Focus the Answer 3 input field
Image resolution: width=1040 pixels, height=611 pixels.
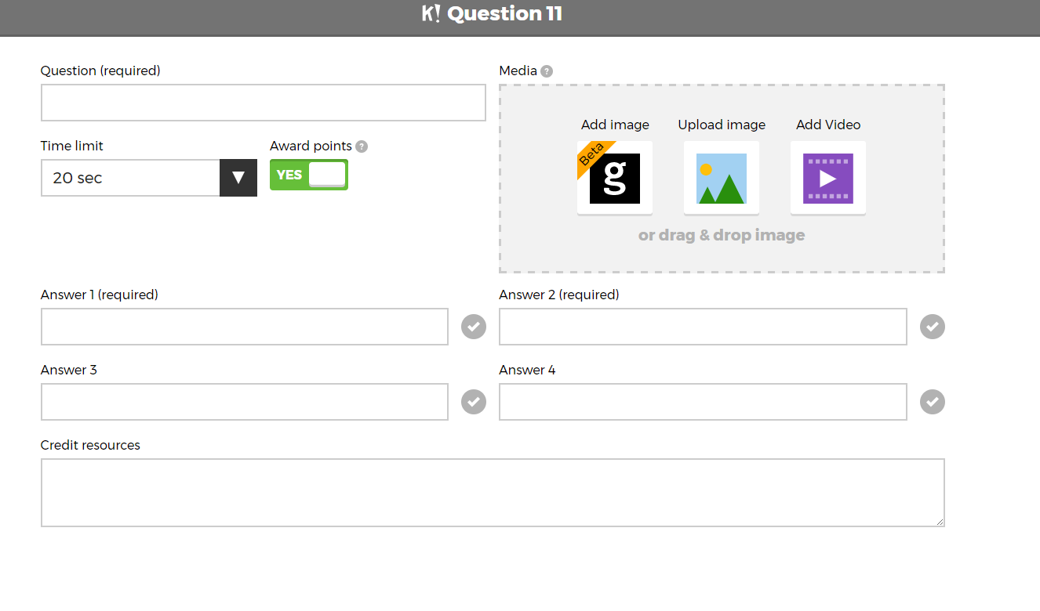(244, 402)
